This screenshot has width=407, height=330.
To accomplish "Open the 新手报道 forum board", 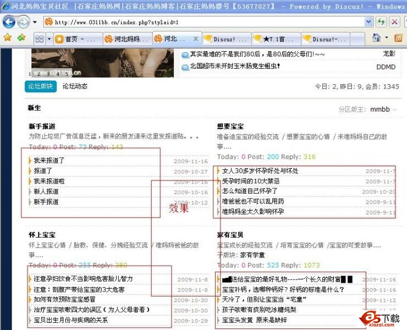I will point(42,127).
